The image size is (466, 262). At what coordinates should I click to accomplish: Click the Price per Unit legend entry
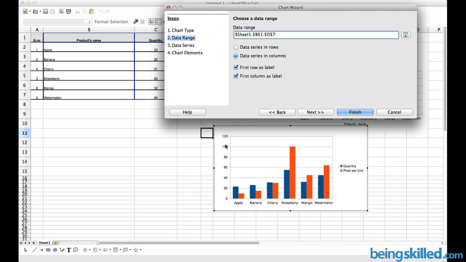[352, 171]
